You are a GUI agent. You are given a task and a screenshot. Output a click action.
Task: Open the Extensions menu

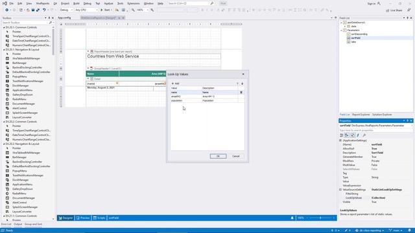[x=134, y=3]
